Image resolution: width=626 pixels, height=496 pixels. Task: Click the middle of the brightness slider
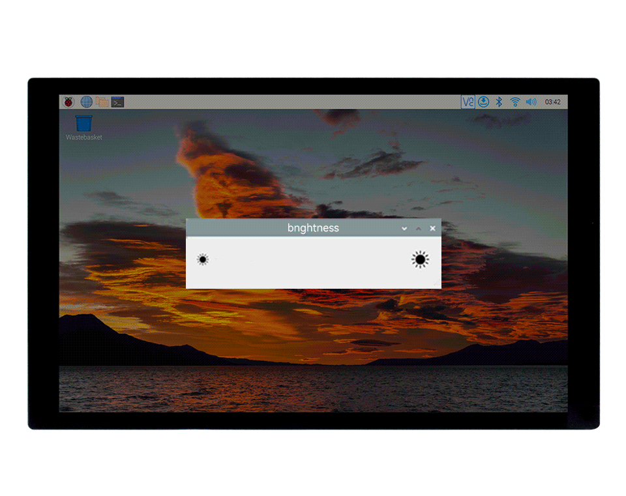(x=312, y=260)
